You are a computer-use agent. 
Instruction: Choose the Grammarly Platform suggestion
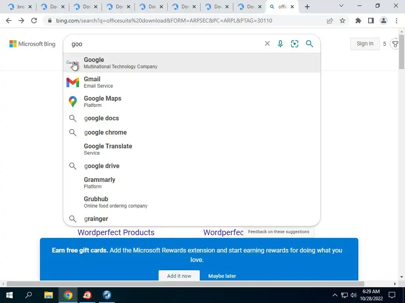click(x=192, y=183)
